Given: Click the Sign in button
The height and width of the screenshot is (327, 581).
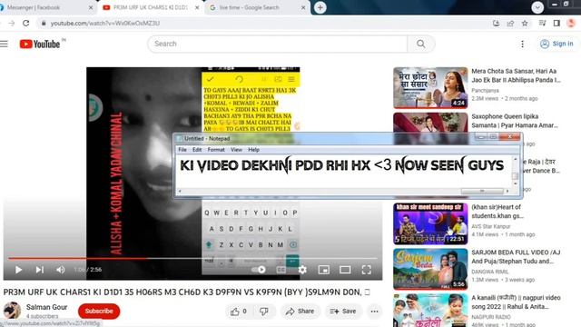Looking at the screenshot, I should pos(557,44).
